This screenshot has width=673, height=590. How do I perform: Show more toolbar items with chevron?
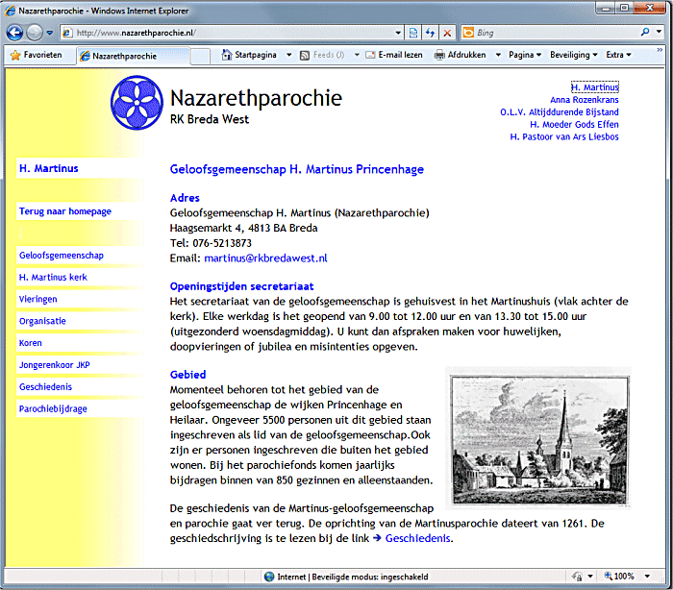[660, 50]
